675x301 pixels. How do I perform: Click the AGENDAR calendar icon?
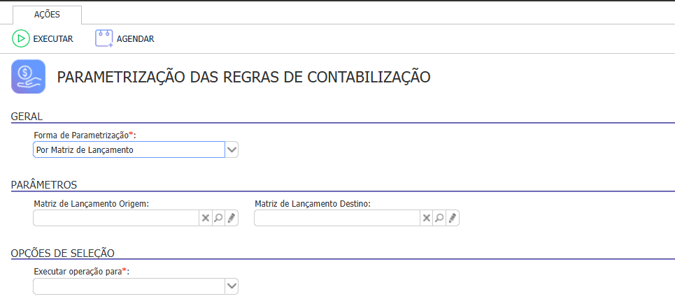(x=104, y=38)
